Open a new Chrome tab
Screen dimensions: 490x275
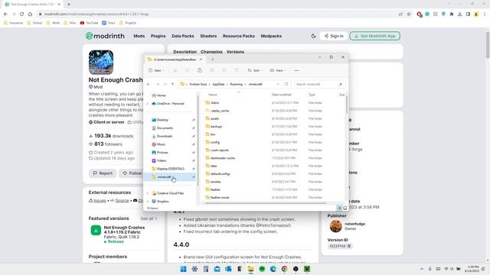(69, 5)
